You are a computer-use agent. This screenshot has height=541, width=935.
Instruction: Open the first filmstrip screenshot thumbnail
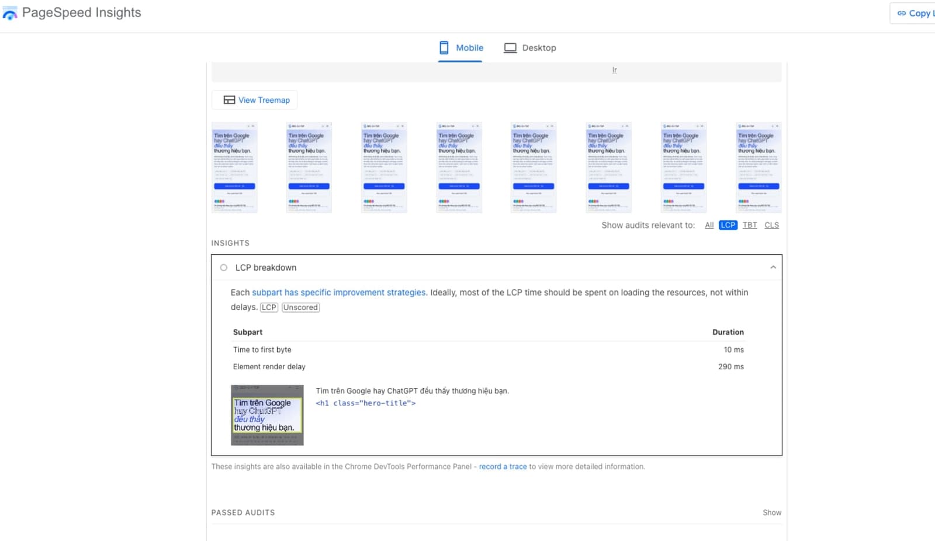234,167
